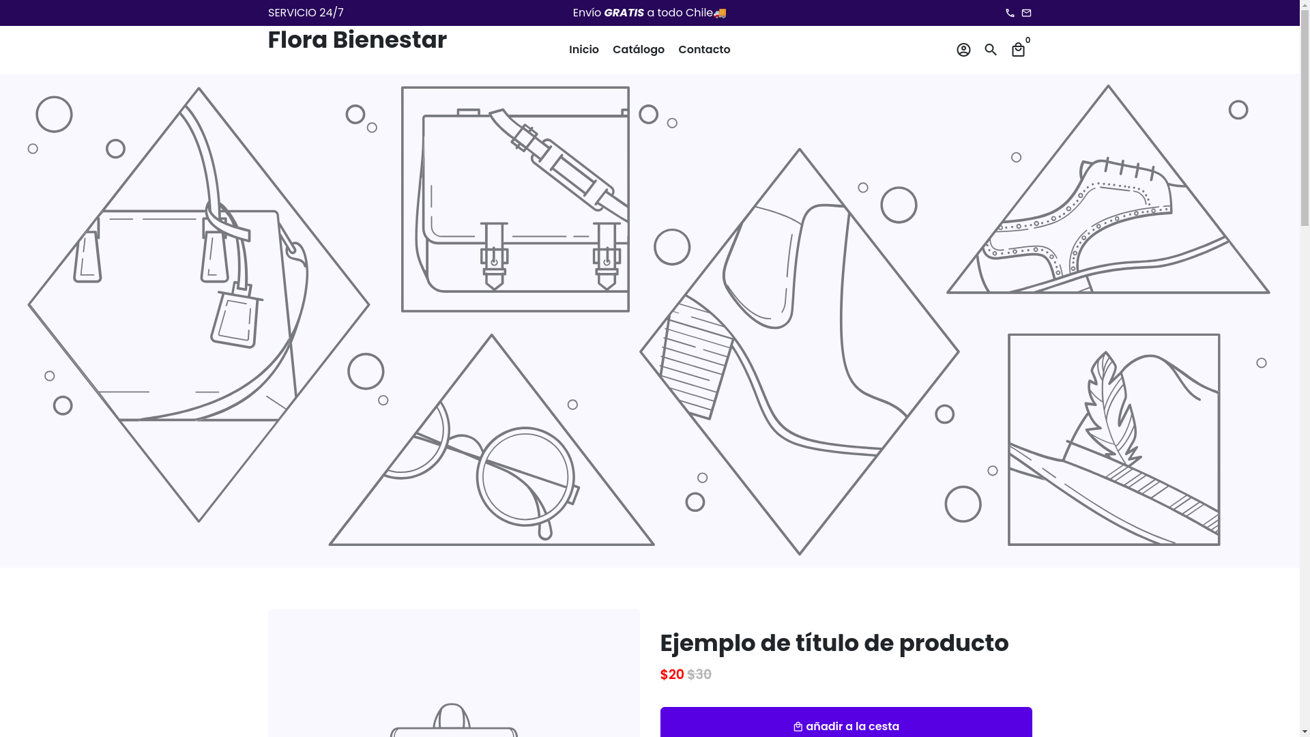Open the Contacto menu item
The width and height of the screenshot is (1310, 737).
(x=704, y=50)
